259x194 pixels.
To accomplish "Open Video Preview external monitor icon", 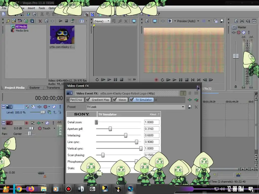I will coord(155,21).
